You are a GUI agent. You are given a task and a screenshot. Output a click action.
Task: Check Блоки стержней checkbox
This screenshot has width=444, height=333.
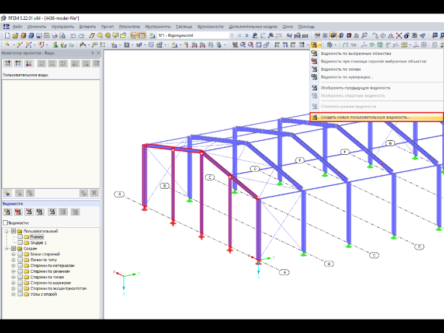click(20, 254)
